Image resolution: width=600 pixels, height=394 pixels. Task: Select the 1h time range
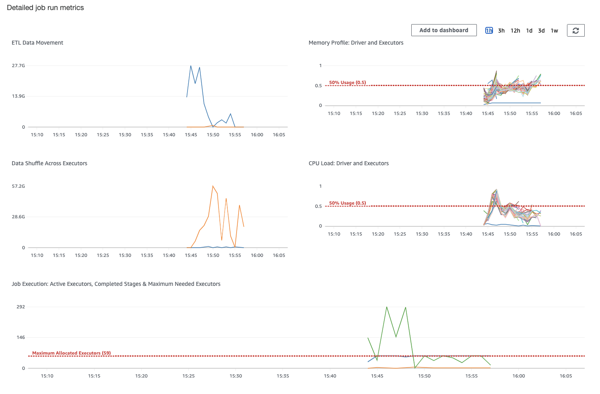(489, 31)
